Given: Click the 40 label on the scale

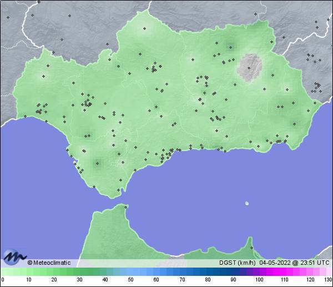Looking at the screenshot, I should pos(105,280).
